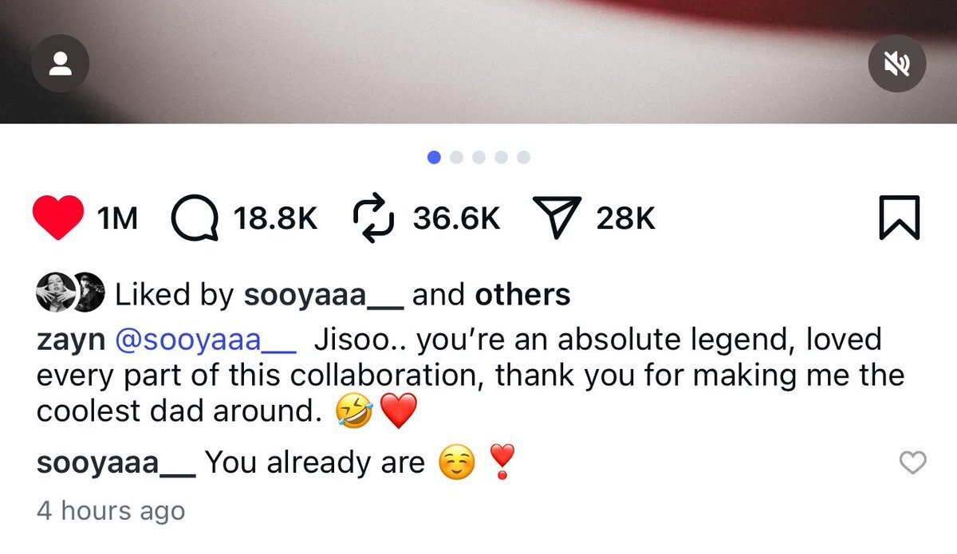Jump to second carousel dot

tap(456, 157)
